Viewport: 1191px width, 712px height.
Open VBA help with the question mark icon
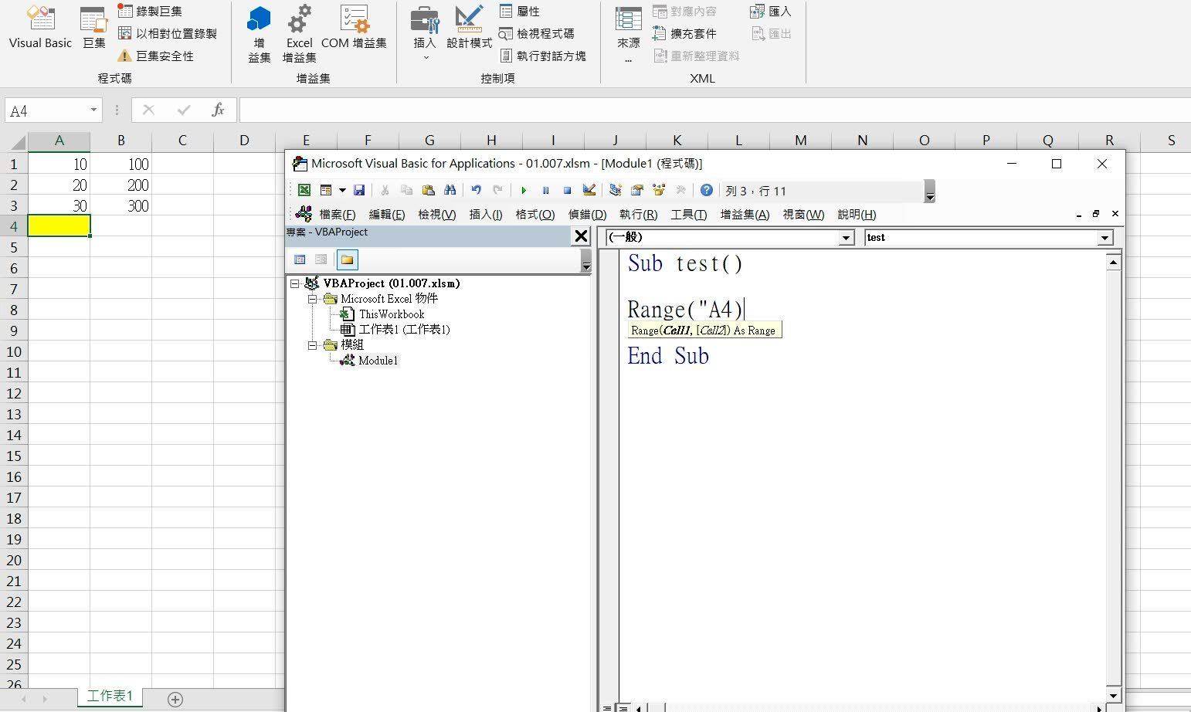pos(706,190)
